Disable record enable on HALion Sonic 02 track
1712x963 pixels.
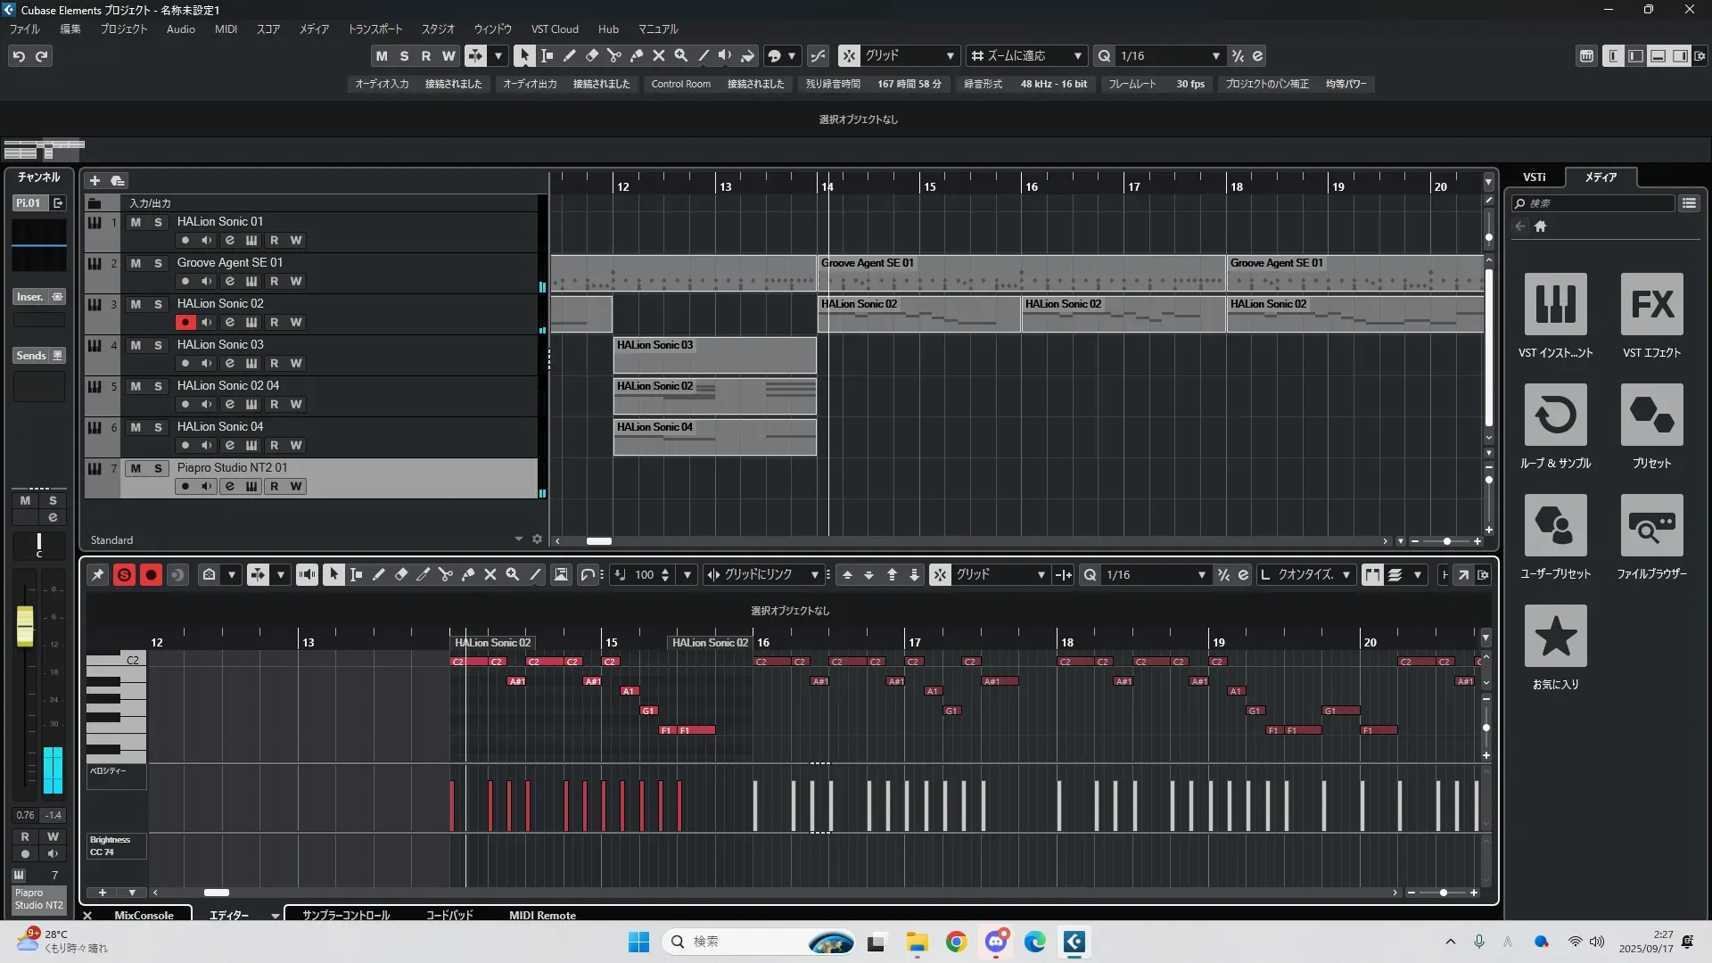pos(185,323)
